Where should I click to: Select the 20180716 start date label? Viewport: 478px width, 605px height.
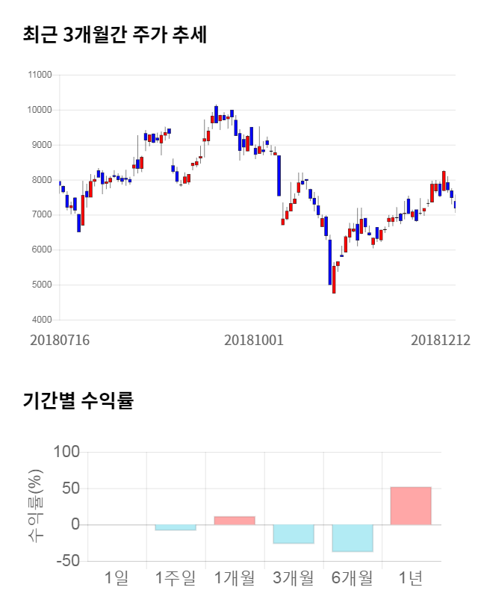pos(60,340)
